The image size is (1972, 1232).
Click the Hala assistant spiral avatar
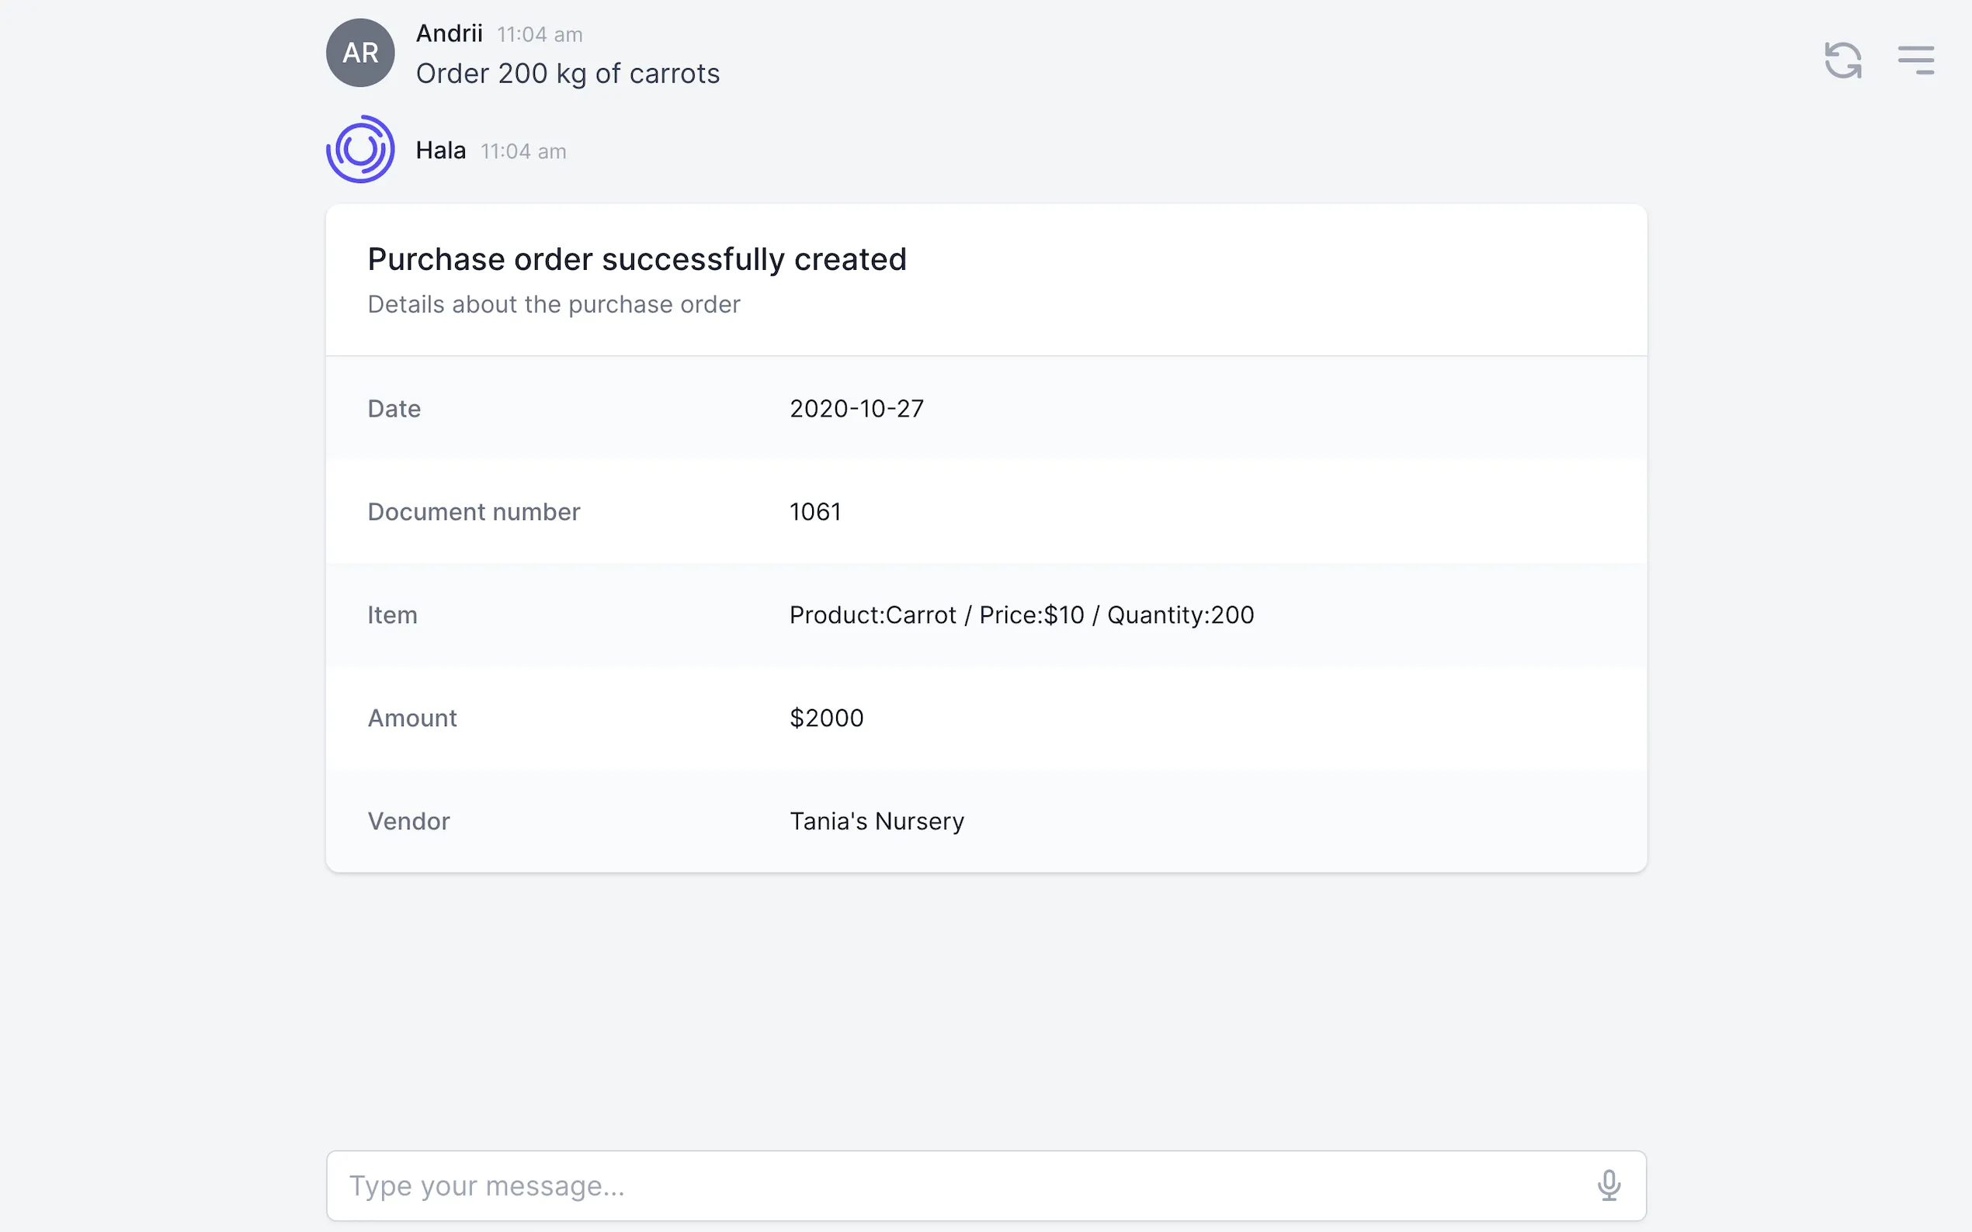pos(360,149)
